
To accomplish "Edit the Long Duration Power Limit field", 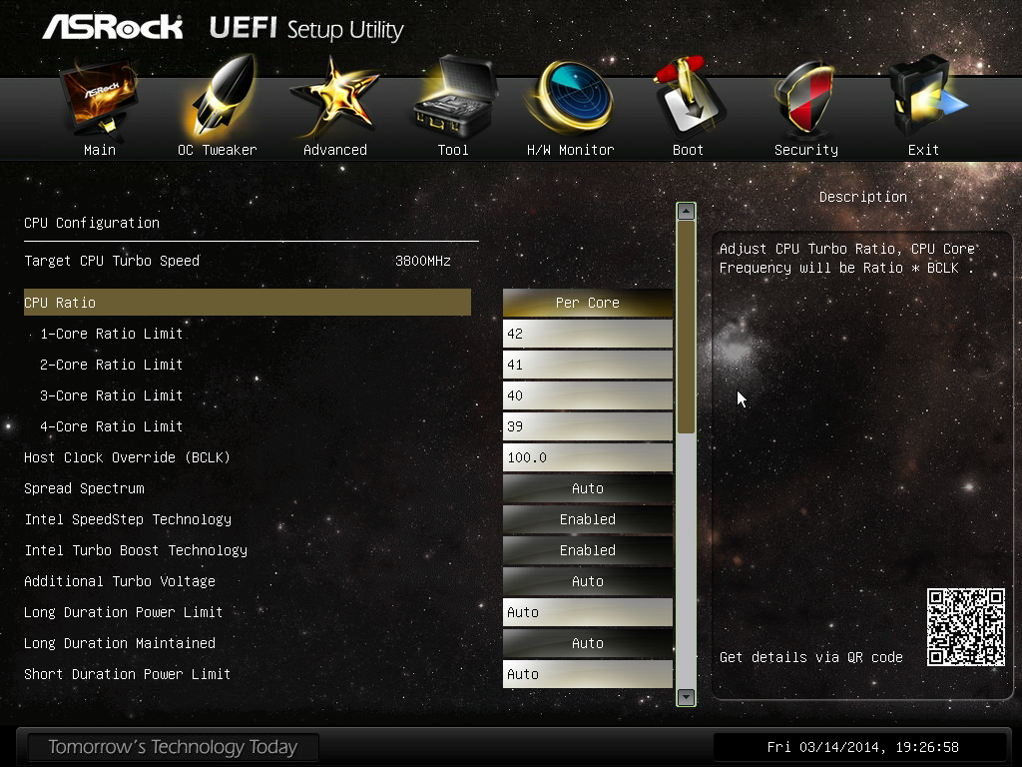I will pos(587,612).
